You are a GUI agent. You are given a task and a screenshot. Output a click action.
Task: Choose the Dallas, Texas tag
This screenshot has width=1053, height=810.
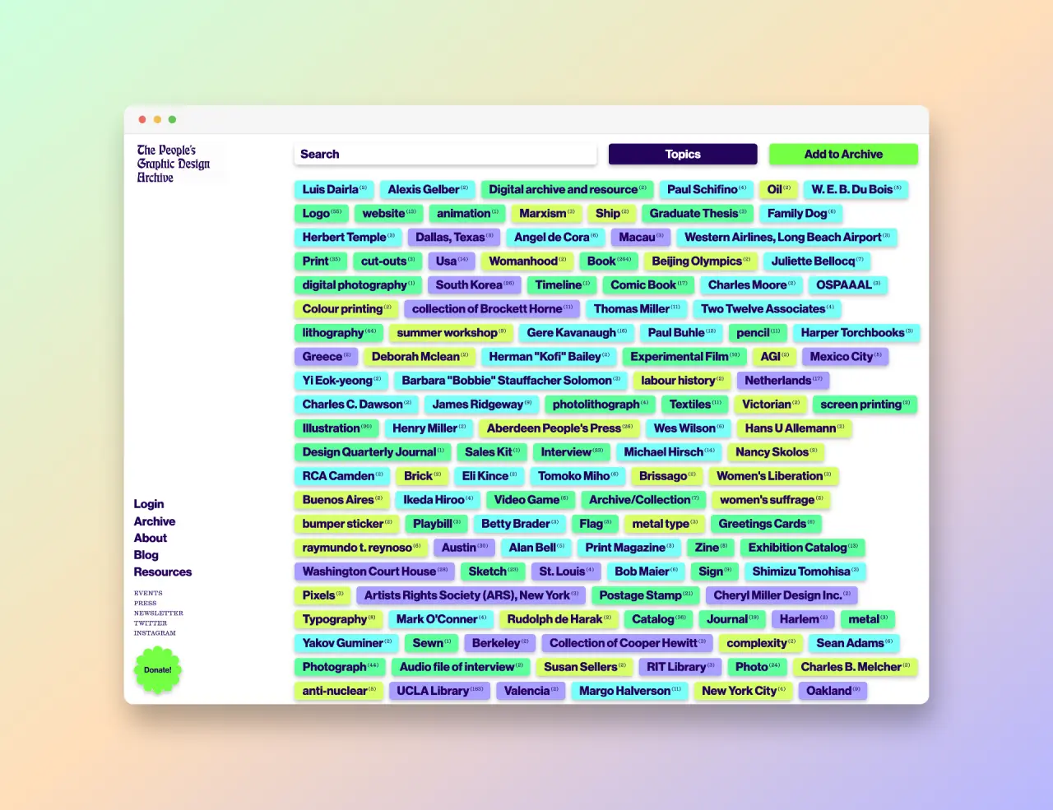point(454,237)
